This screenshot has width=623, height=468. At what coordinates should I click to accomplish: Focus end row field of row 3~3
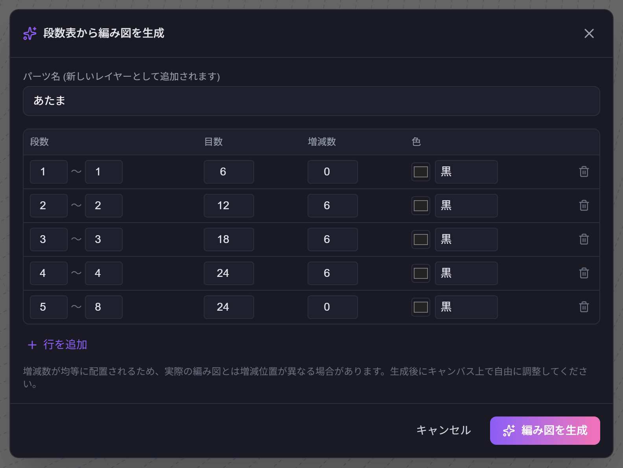[x=104, y=240]
